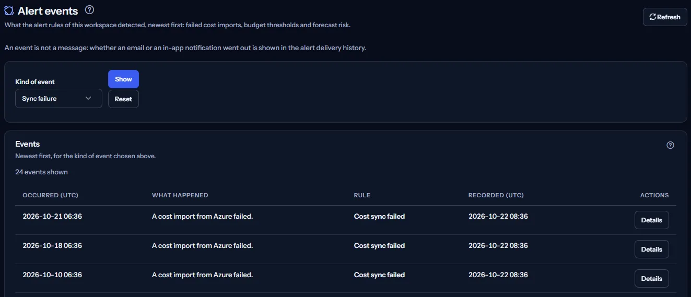This screenshot has height=297, width=691.
Task: Click Cost sync failed in 2026-10-21 row
Action: pos(379,216)
